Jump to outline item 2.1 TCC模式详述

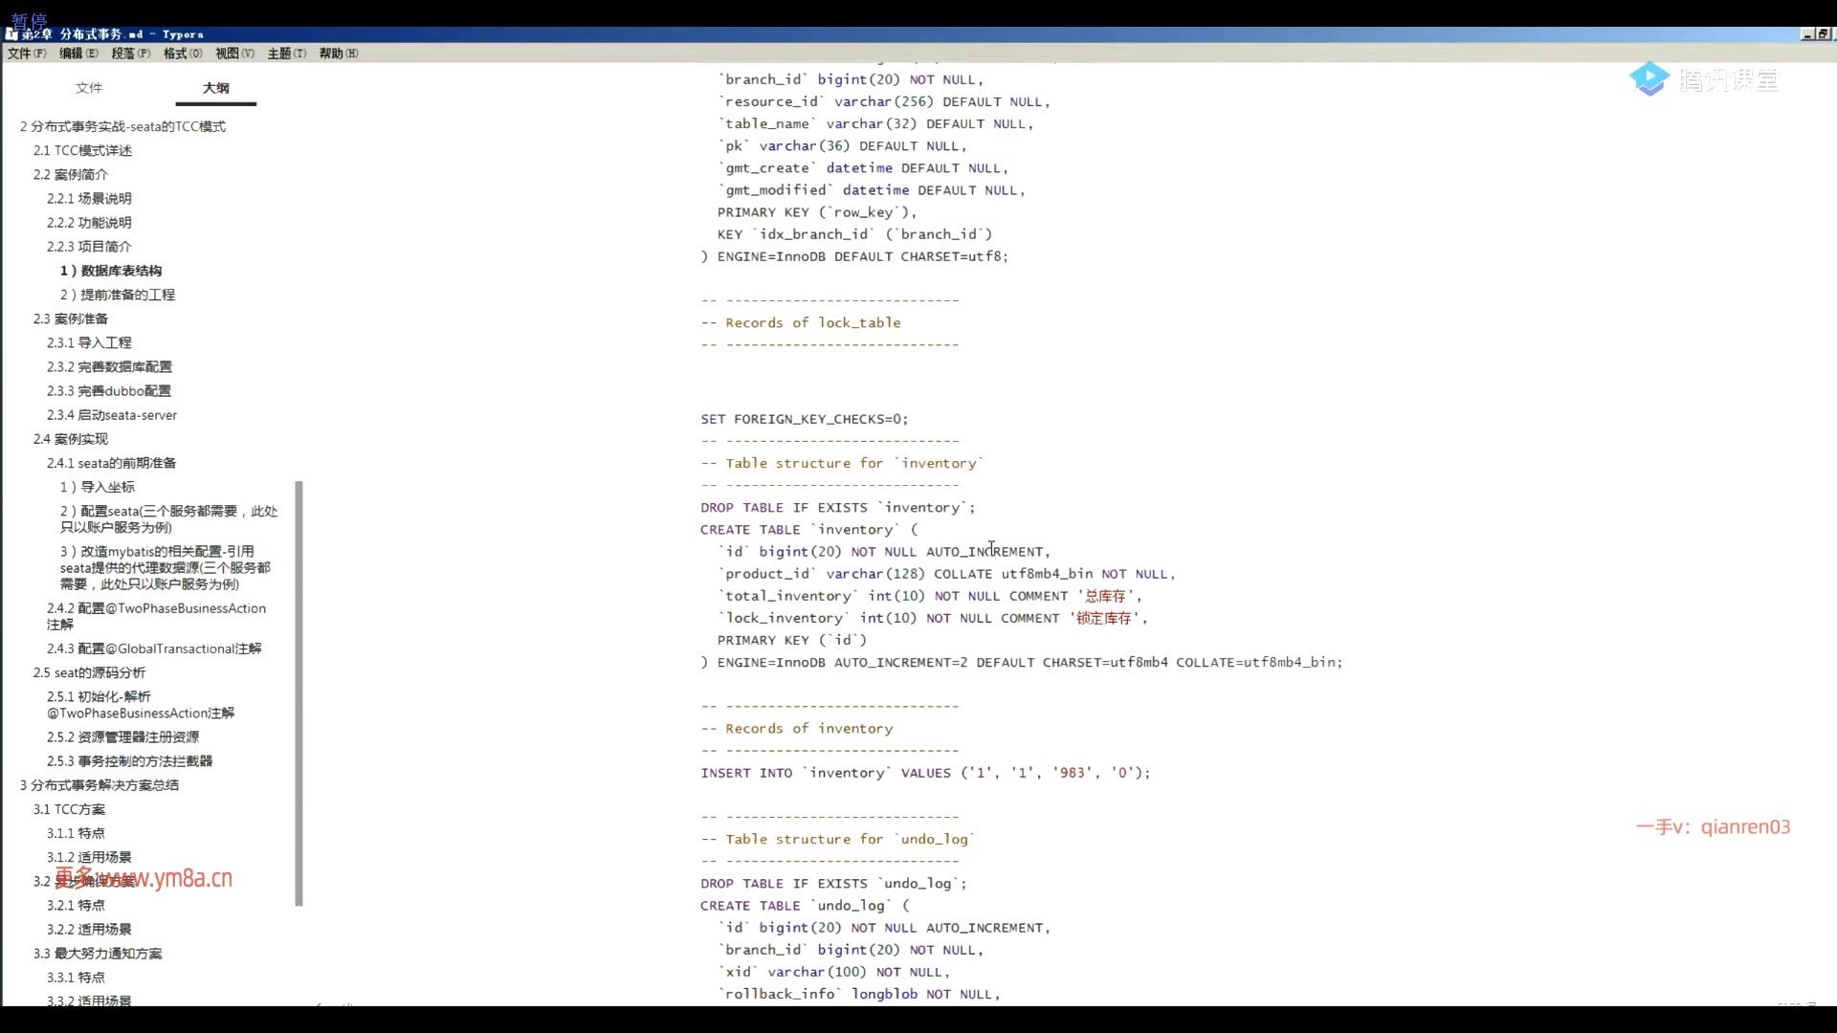tap(83, 151)
